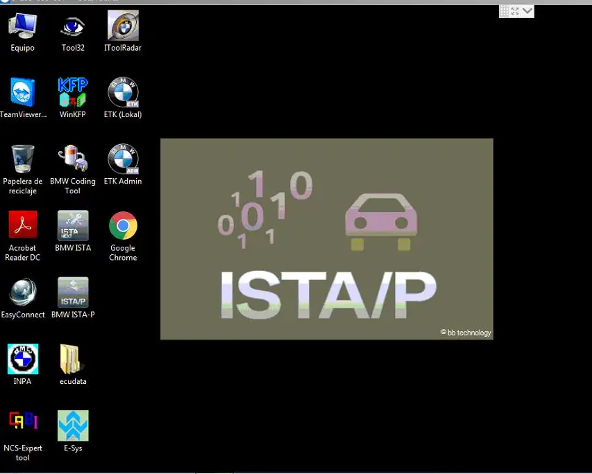Open Equipo to browse the computer
Image resolution: width=592 pixels, height=474 pixels.
[x=23, y=28]
